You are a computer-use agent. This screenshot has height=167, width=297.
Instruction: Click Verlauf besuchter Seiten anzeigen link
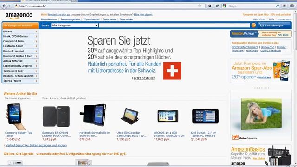click(x=36, y=145)
